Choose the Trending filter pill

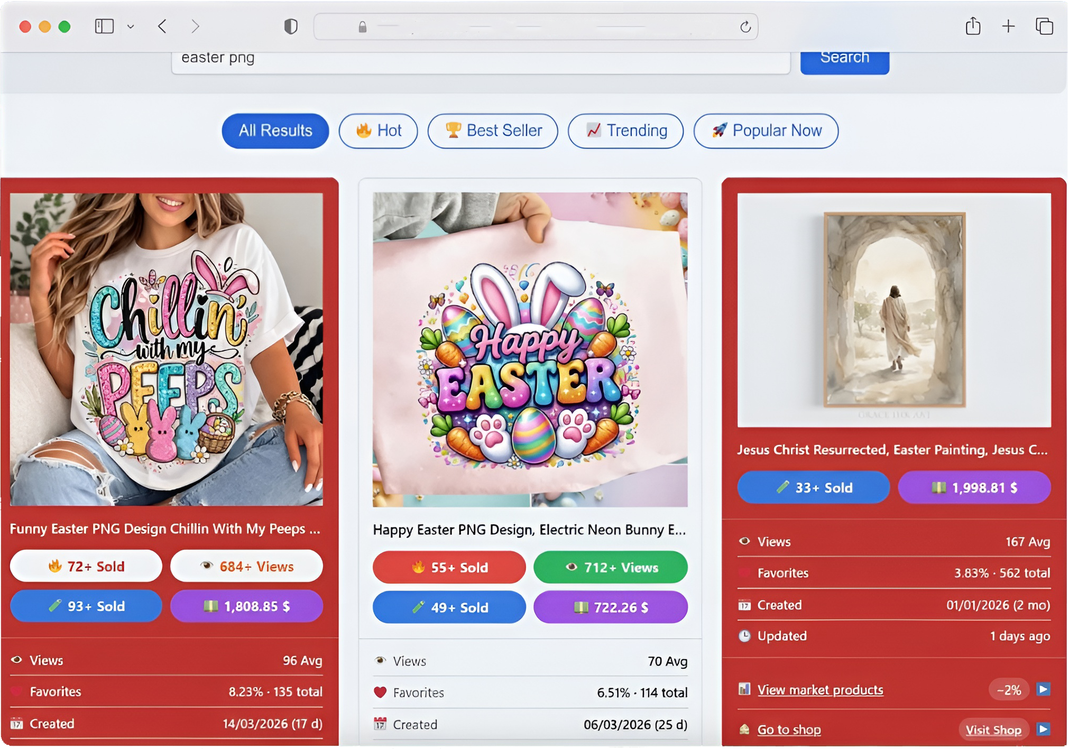click(x=625, y=131)
